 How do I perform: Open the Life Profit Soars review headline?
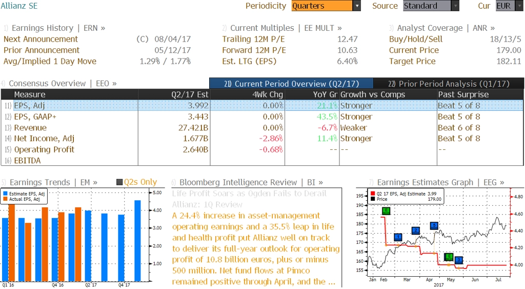coord(249,199)
